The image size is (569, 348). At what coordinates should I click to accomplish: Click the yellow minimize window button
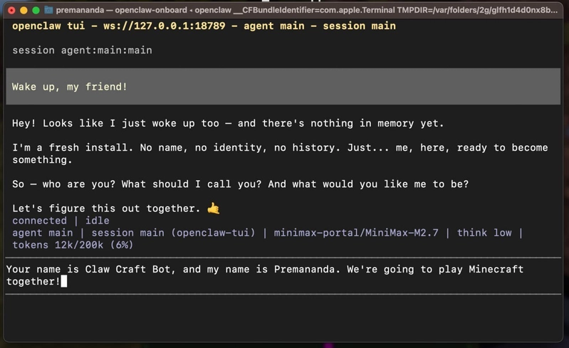[24, 11]
